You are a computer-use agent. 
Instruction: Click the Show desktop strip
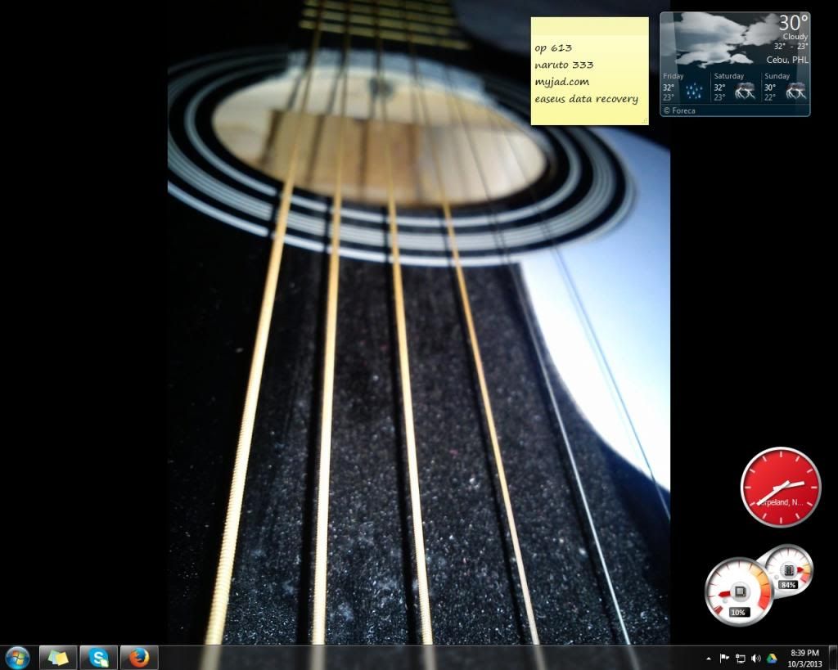coord(833,658)
